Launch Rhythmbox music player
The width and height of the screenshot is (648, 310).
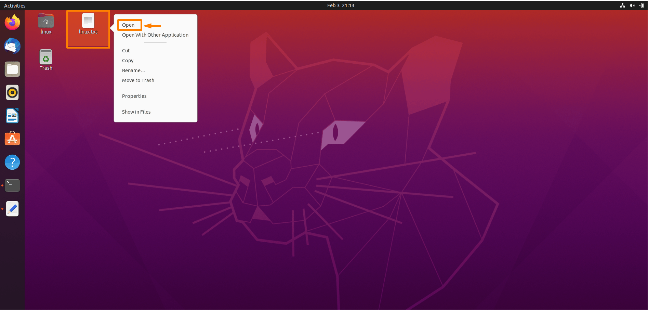click(12, 92)
